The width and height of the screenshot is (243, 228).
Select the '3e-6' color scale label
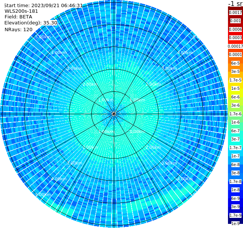coord(235,106)
